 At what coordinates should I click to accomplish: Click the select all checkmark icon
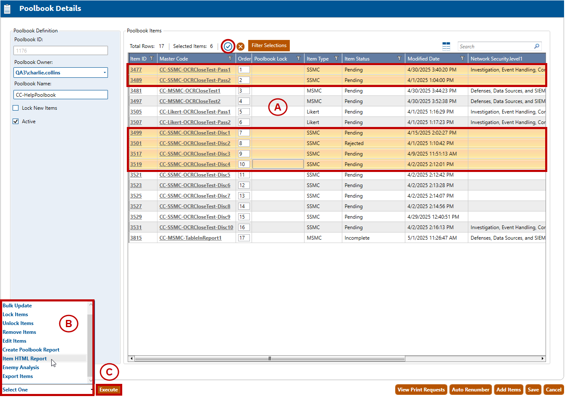(228, 46)
